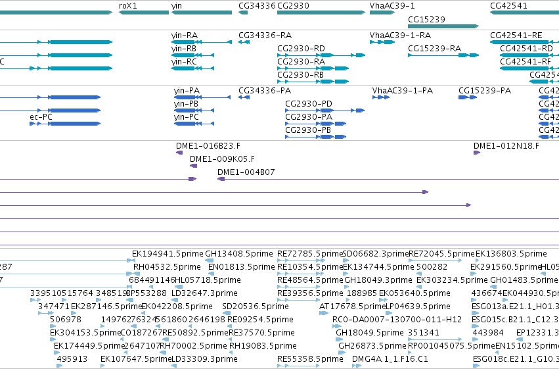The image size is (559, 369).
Task: Click EST RE09254.5prime
Action: pos(231,327)
